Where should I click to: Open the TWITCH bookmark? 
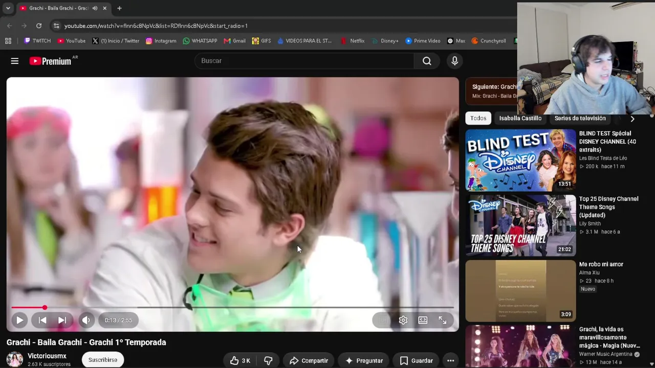(x=37, y=41)
